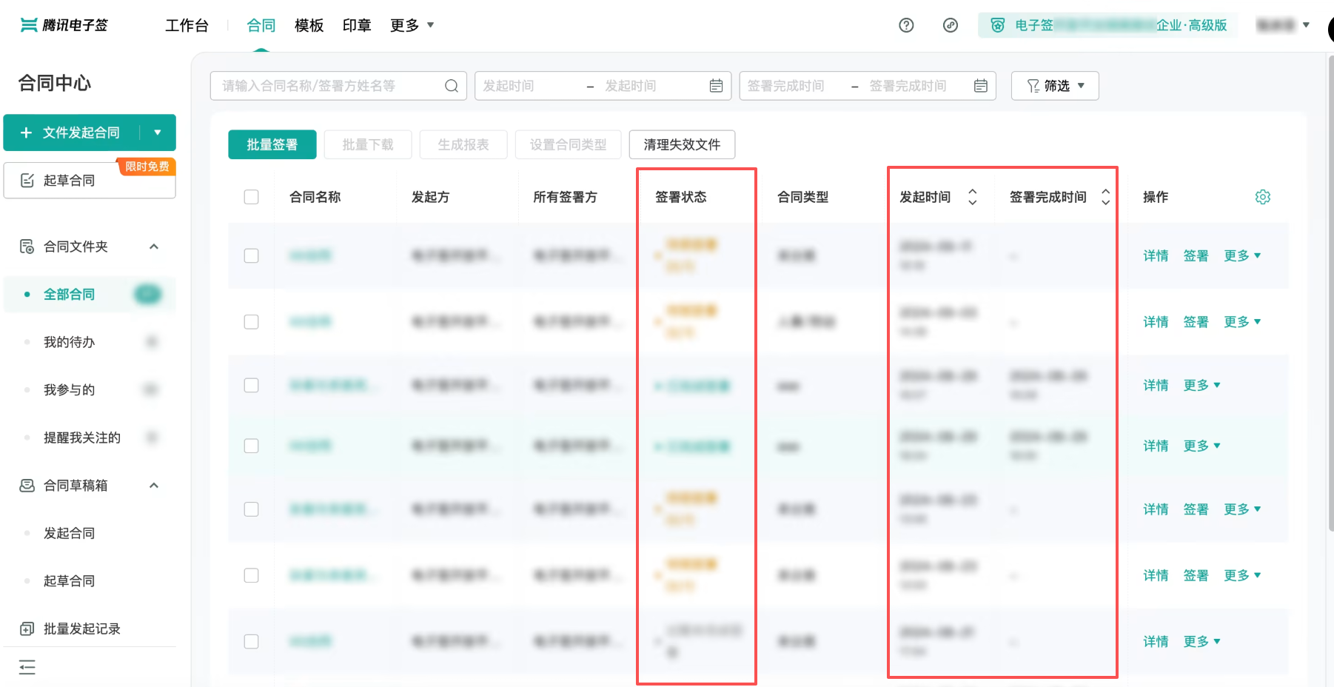Open 详情 link in fourth row
The image size is (1334, 687).
[1156, 446]
